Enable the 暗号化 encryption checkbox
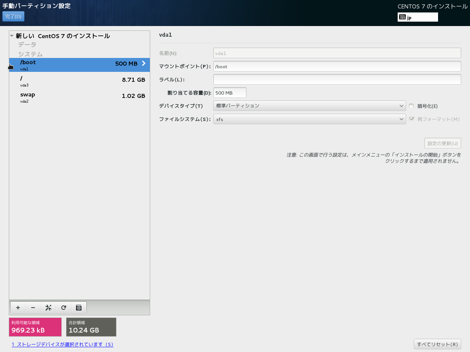The width and height of the screenshot is (470, 352). 411,106
